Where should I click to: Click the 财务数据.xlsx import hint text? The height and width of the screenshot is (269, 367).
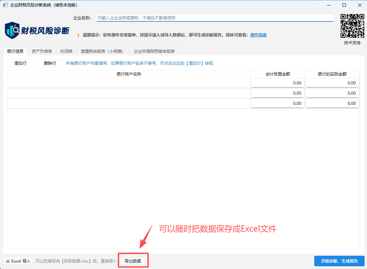click(76, 261)
